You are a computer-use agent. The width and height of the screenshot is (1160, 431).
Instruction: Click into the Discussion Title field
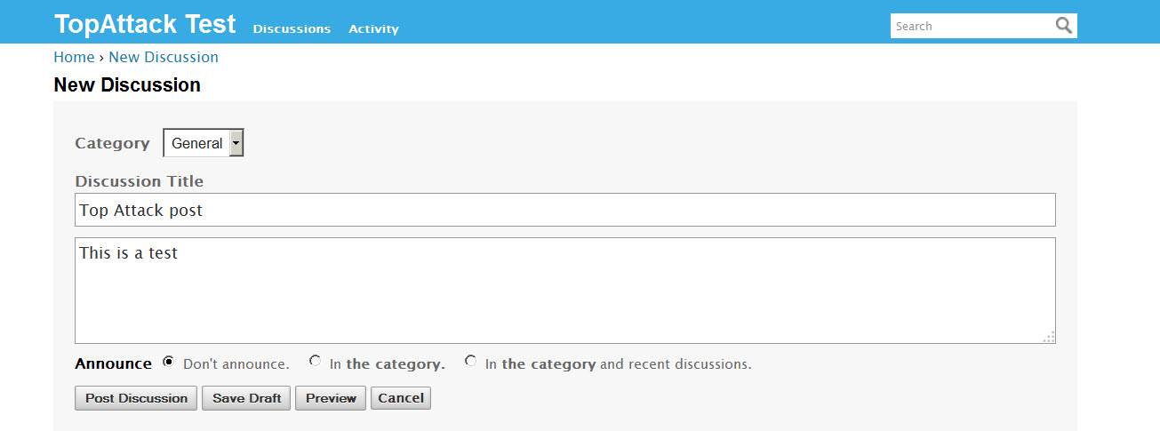tap(565, 210)
